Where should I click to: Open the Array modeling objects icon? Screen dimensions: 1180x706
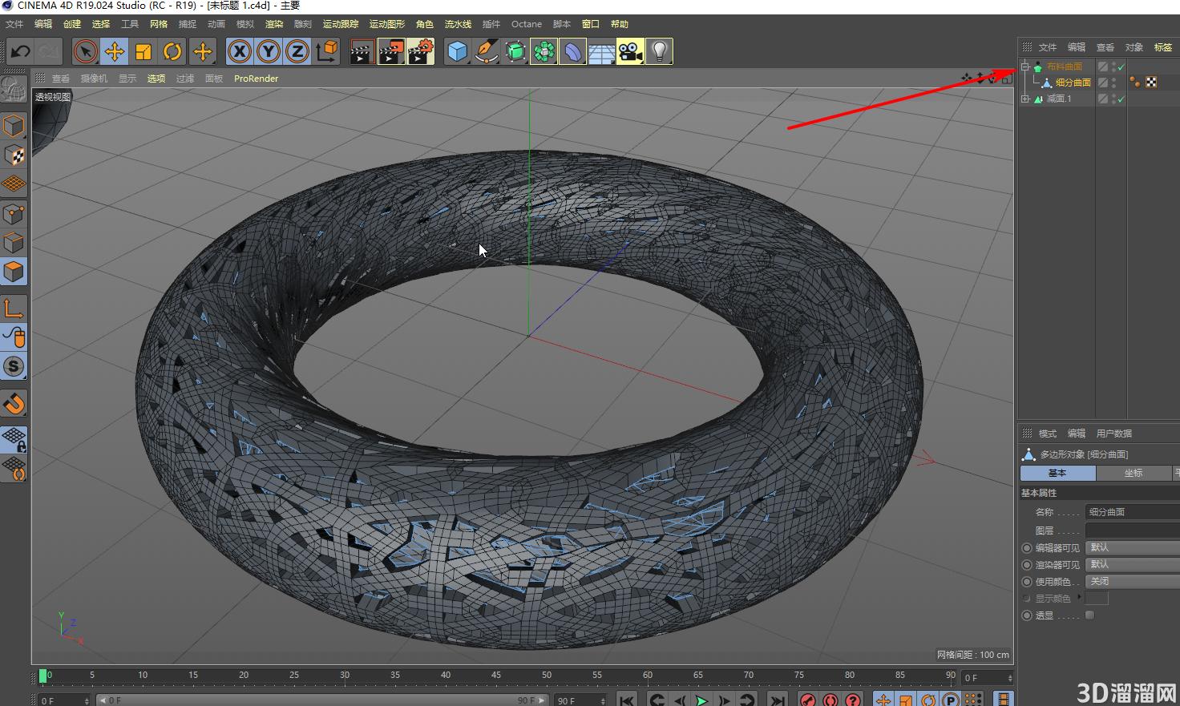[544, 52]
